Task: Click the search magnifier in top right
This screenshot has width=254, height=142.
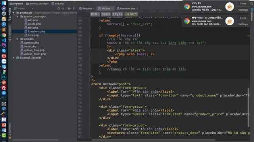Action: (251, 4)
